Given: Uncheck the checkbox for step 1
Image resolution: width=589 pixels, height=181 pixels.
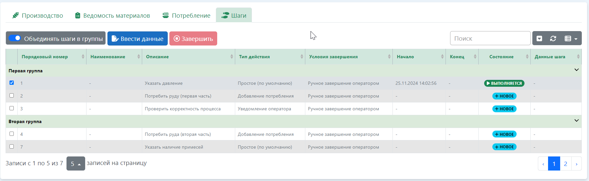Looking at the screenshot, I should point(12,83).
